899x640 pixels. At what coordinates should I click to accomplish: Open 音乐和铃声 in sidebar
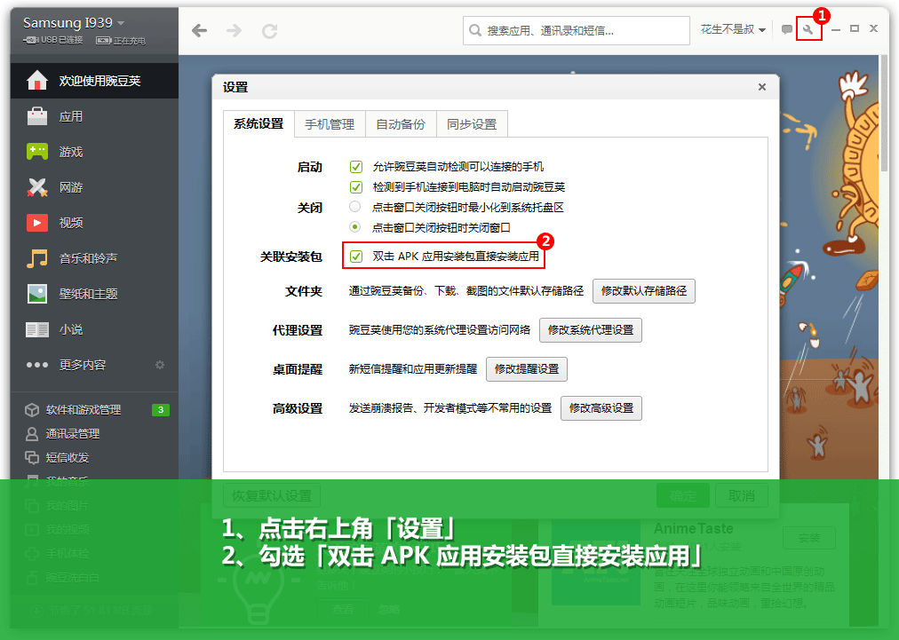(x=88, y=258)
